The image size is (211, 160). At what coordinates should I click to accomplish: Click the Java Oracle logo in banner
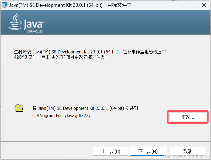(26, 22)
